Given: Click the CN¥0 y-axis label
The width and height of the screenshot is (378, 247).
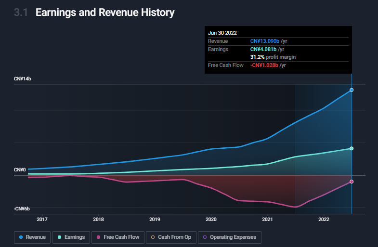Looking at the screenshot, I should (x=20, y=169).
